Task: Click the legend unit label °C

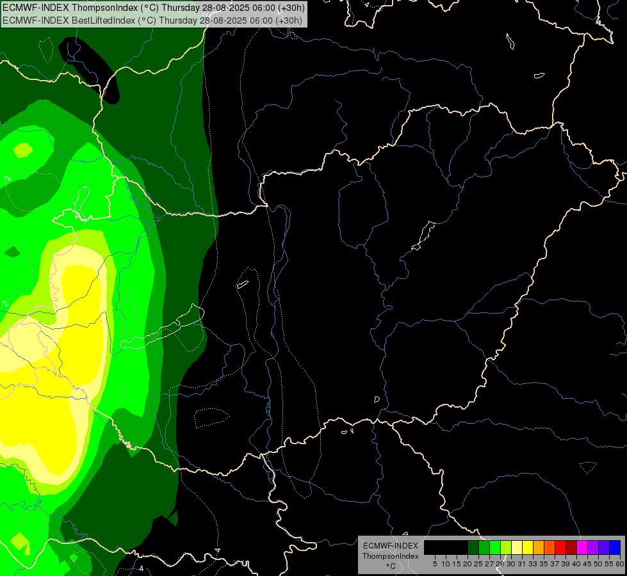Action: coord(391,566)
